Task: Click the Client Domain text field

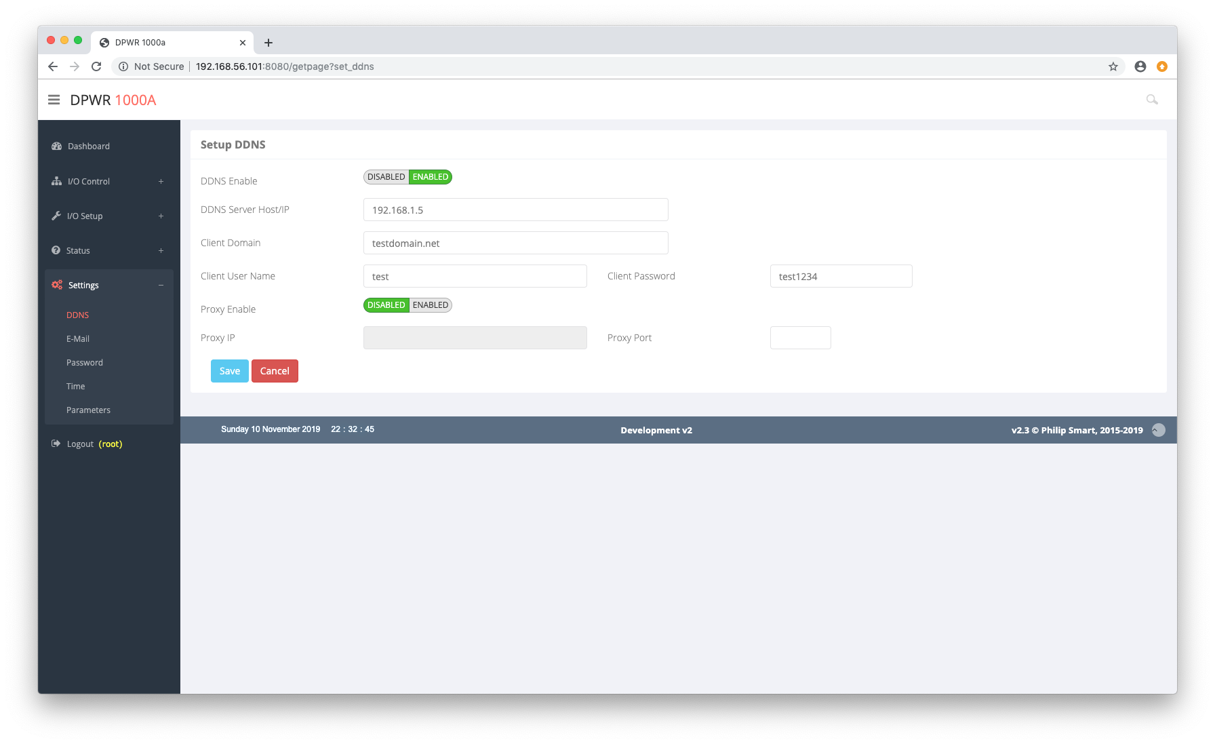Action: tap(515, 243)
